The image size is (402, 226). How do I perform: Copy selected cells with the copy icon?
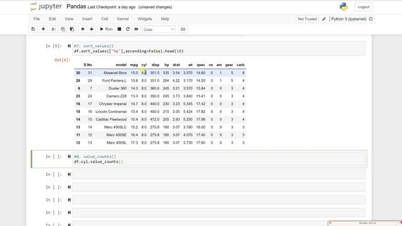[63, 30]
